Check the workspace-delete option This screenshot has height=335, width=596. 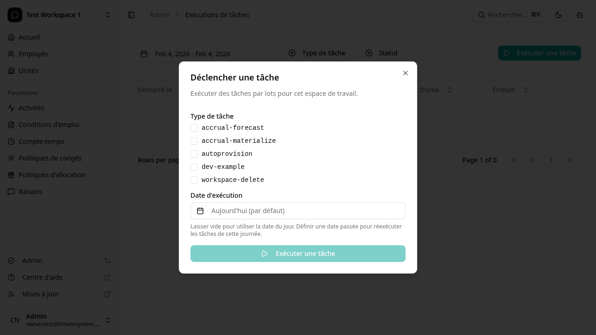[194, 180]
